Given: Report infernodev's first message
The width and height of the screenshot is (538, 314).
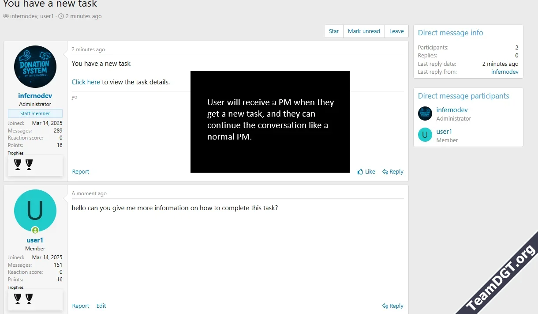Looking at the screenshot, I should click(81, 172).
